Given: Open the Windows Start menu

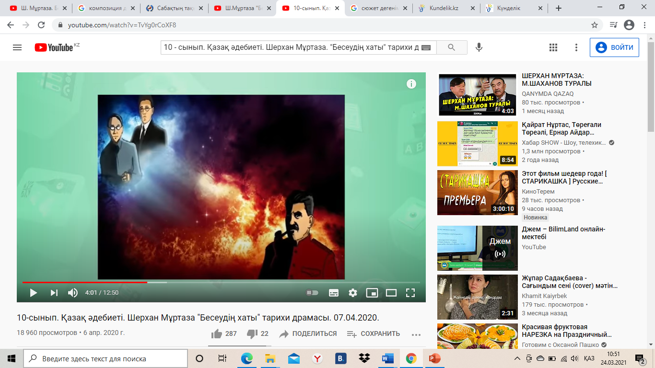Looking at the screenshot, I should click(12, 358).
